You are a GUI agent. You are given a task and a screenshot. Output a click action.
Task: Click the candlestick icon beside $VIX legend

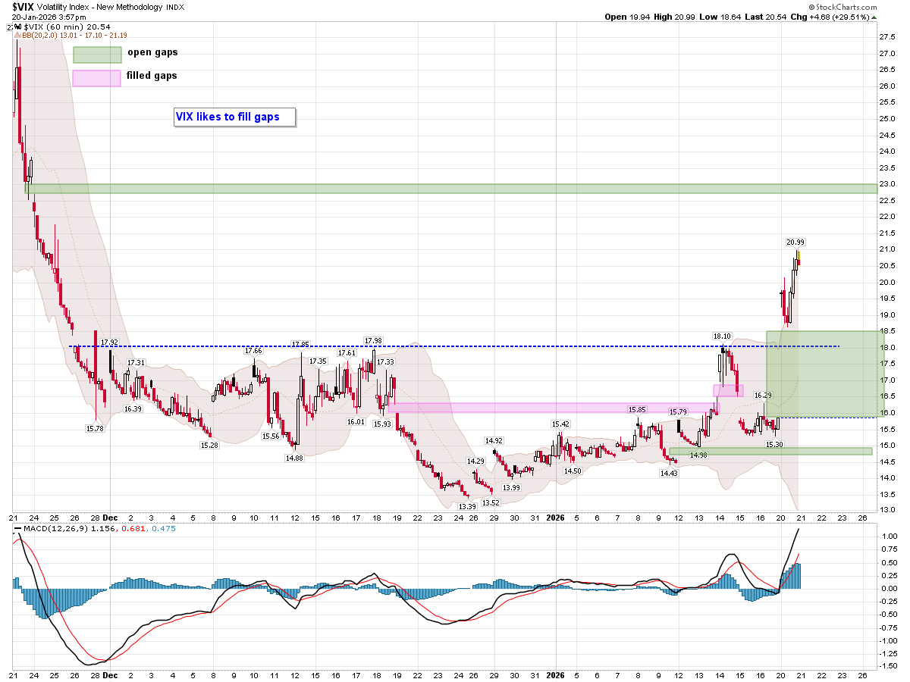click(20, 27)
